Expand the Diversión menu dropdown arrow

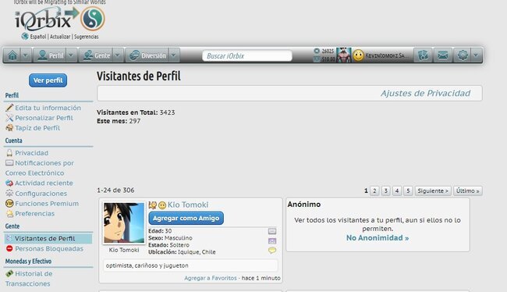174,55
